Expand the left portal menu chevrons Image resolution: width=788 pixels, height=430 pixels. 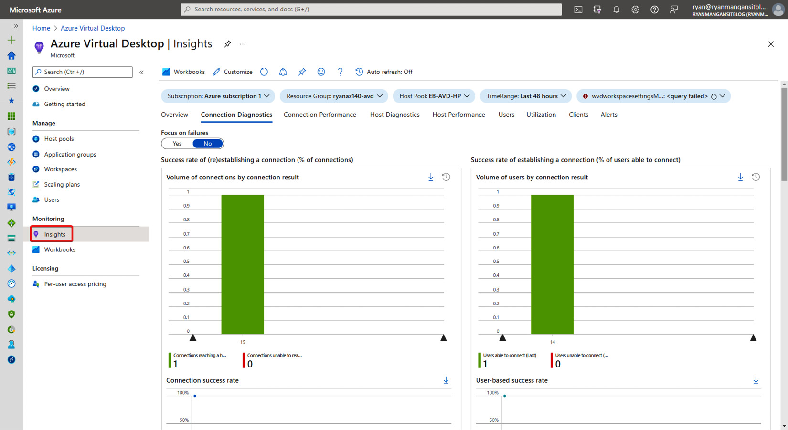16,26
